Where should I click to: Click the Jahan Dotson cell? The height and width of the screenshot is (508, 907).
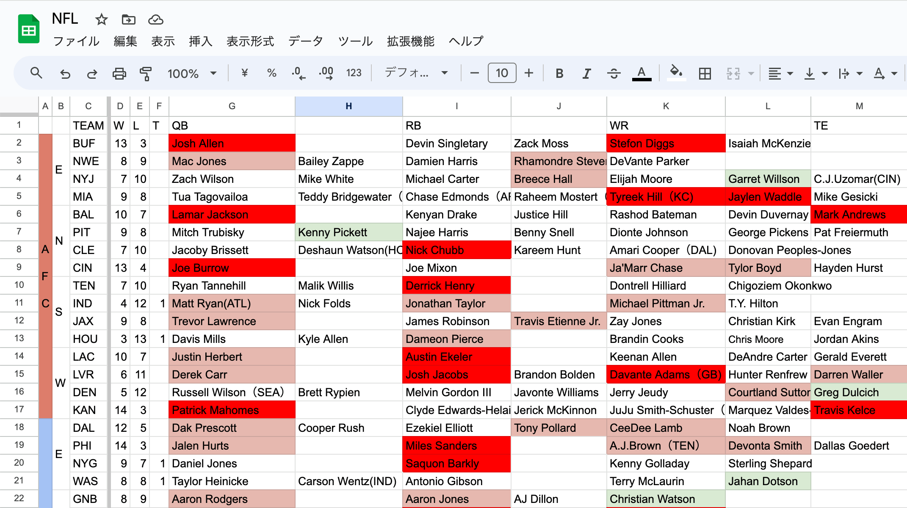pyautogui.click(x=768, y=481)
